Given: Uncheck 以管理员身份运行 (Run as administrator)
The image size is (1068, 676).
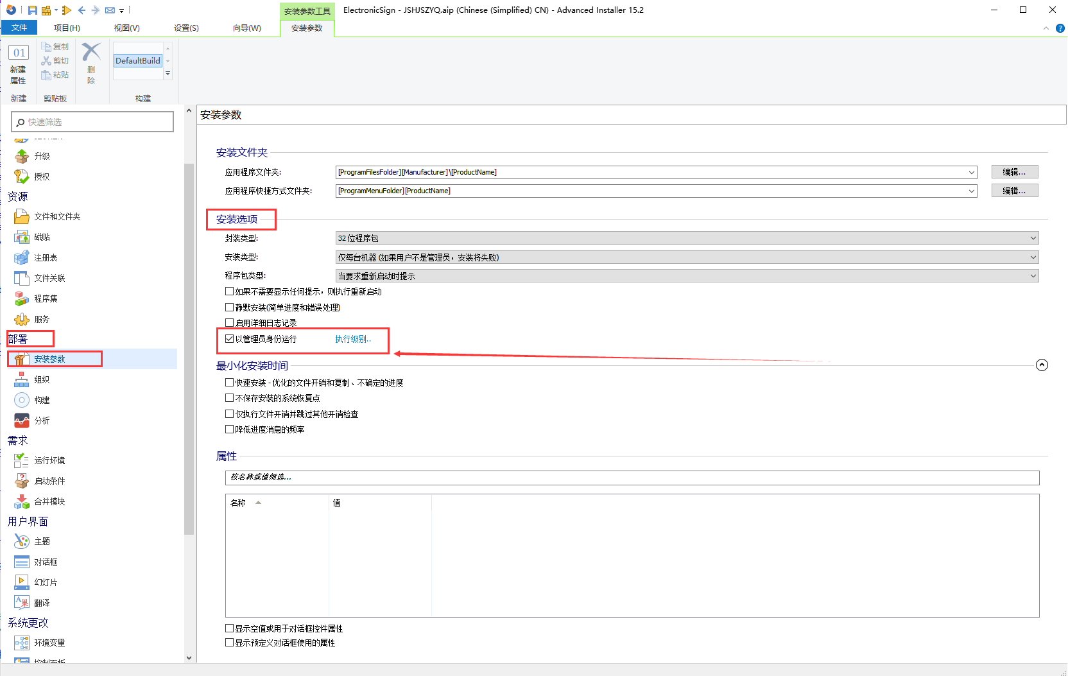Looking at the screenshot, I should point(229,339).
